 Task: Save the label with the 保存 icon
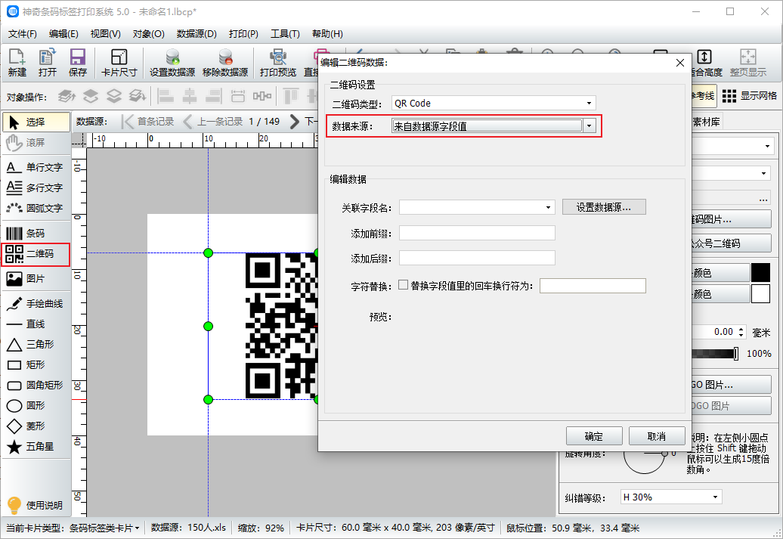78,63
